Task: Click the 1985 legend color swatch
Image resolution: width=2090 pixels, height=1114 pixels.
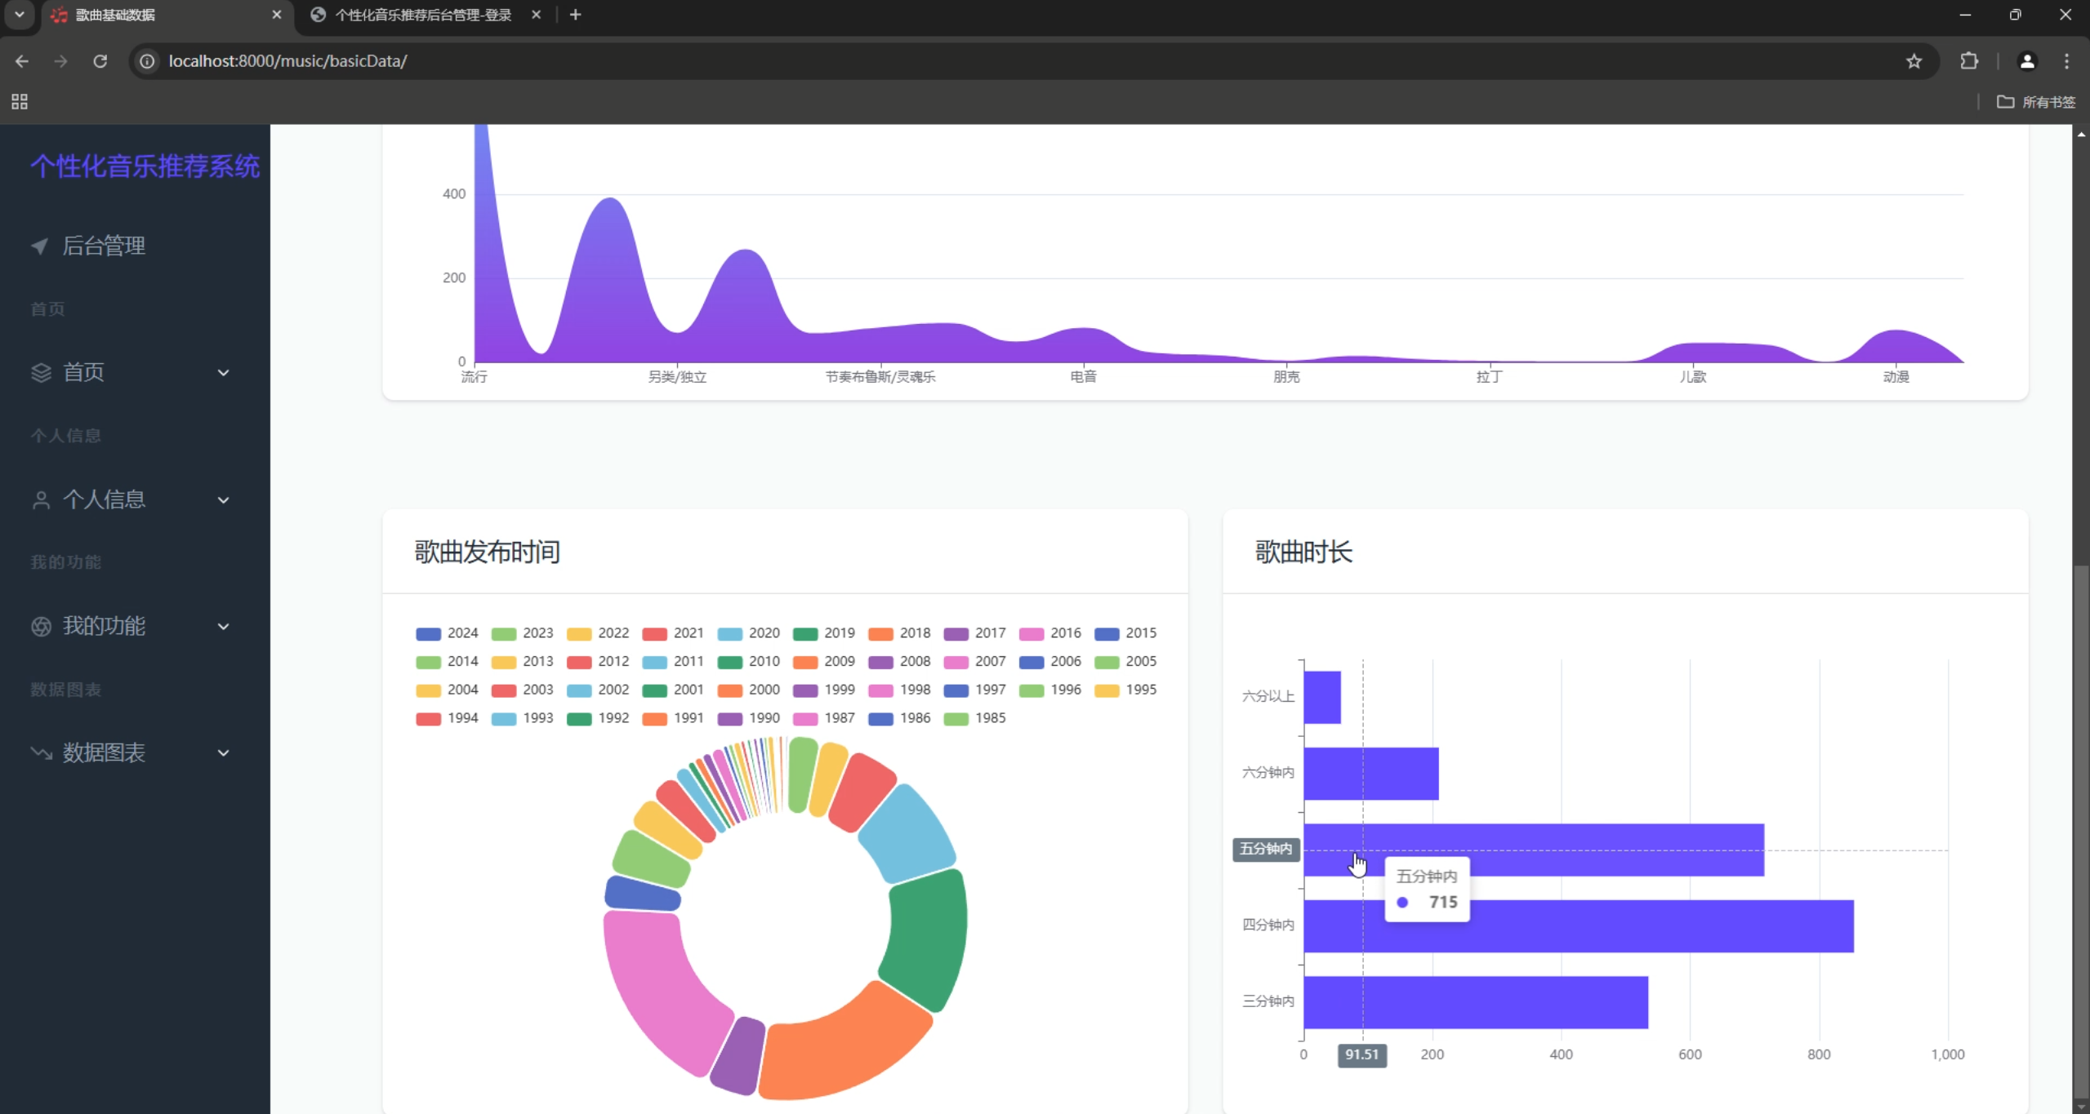Action: coord(956,719)
